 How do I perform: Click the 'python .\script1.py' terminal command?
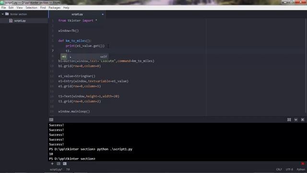coord(115,149)
